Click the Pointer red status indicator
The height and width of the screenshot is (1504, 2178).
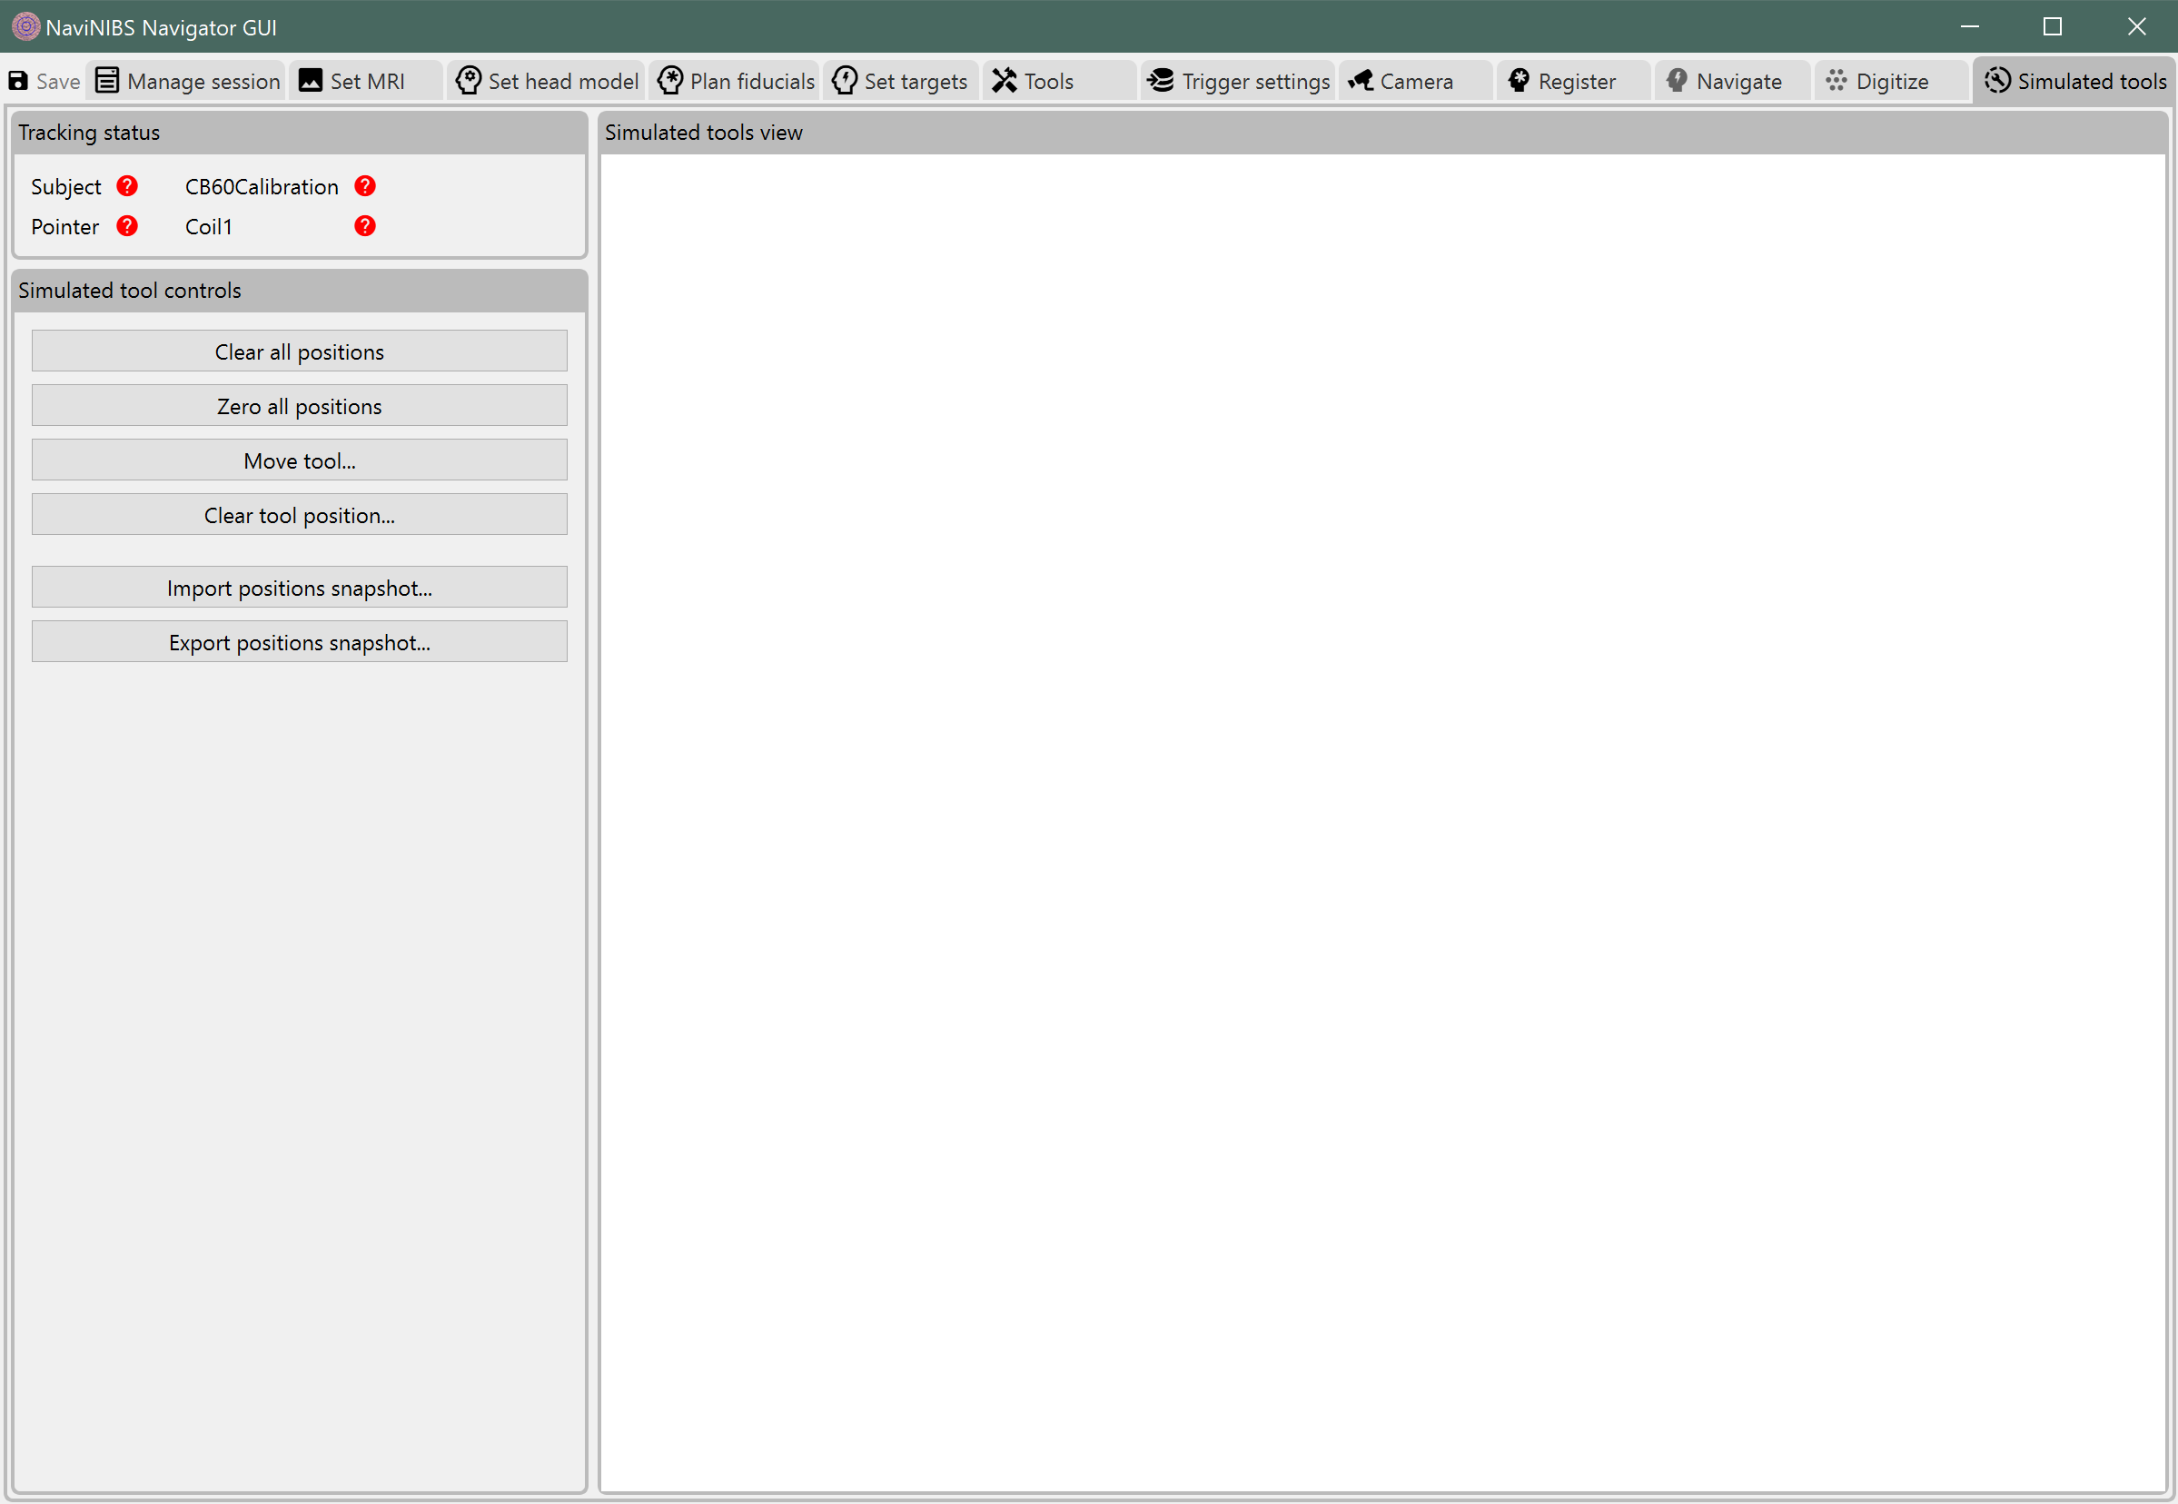click(127, 226)
